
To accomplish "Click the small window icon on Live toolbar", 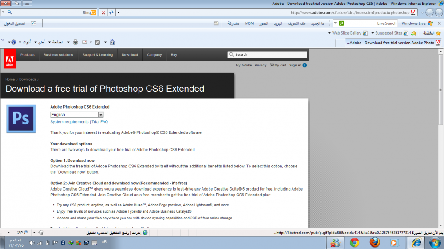I will [x=216, y=23].
